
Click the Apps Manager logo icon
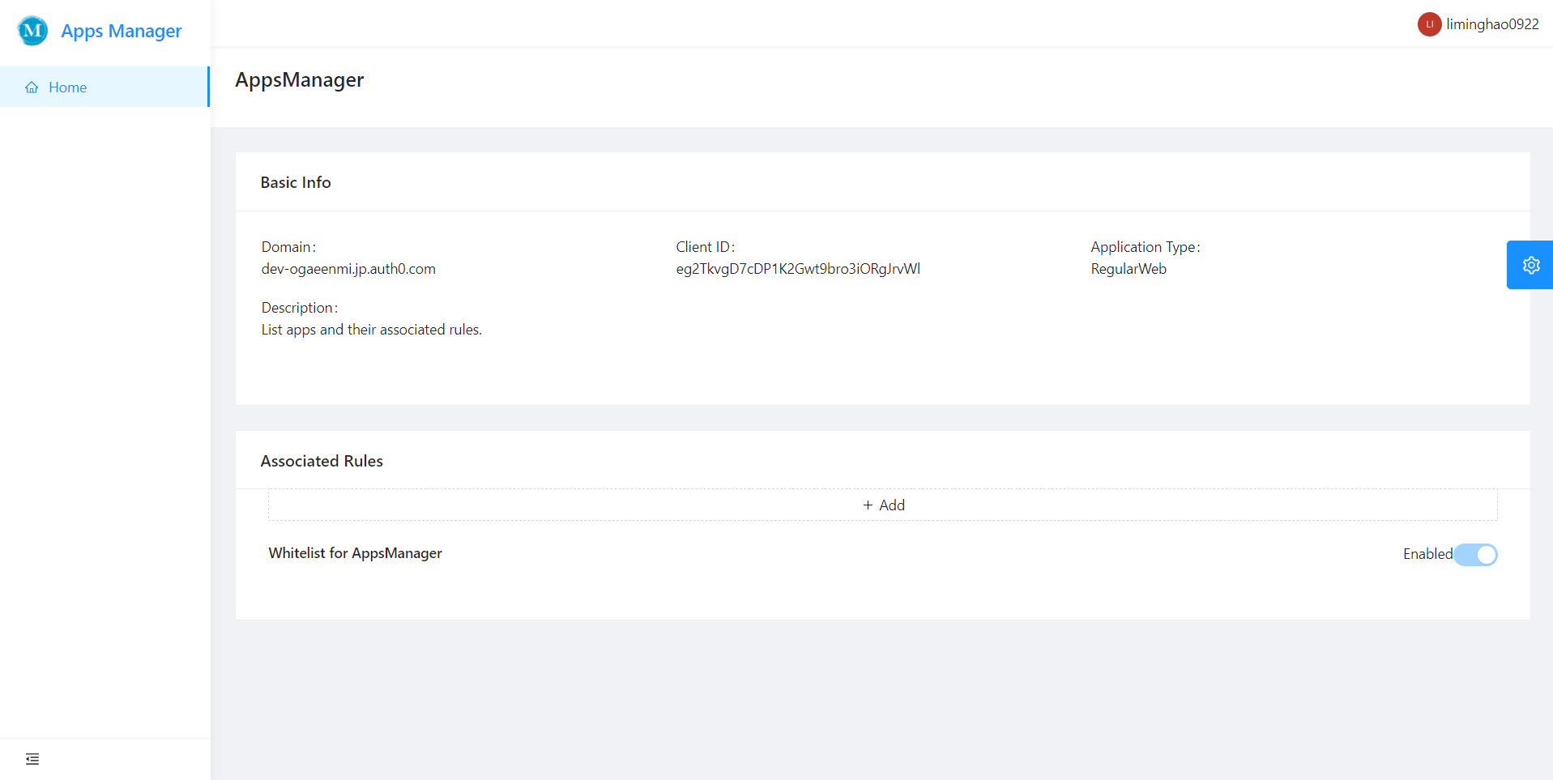[x=32, y=31]
